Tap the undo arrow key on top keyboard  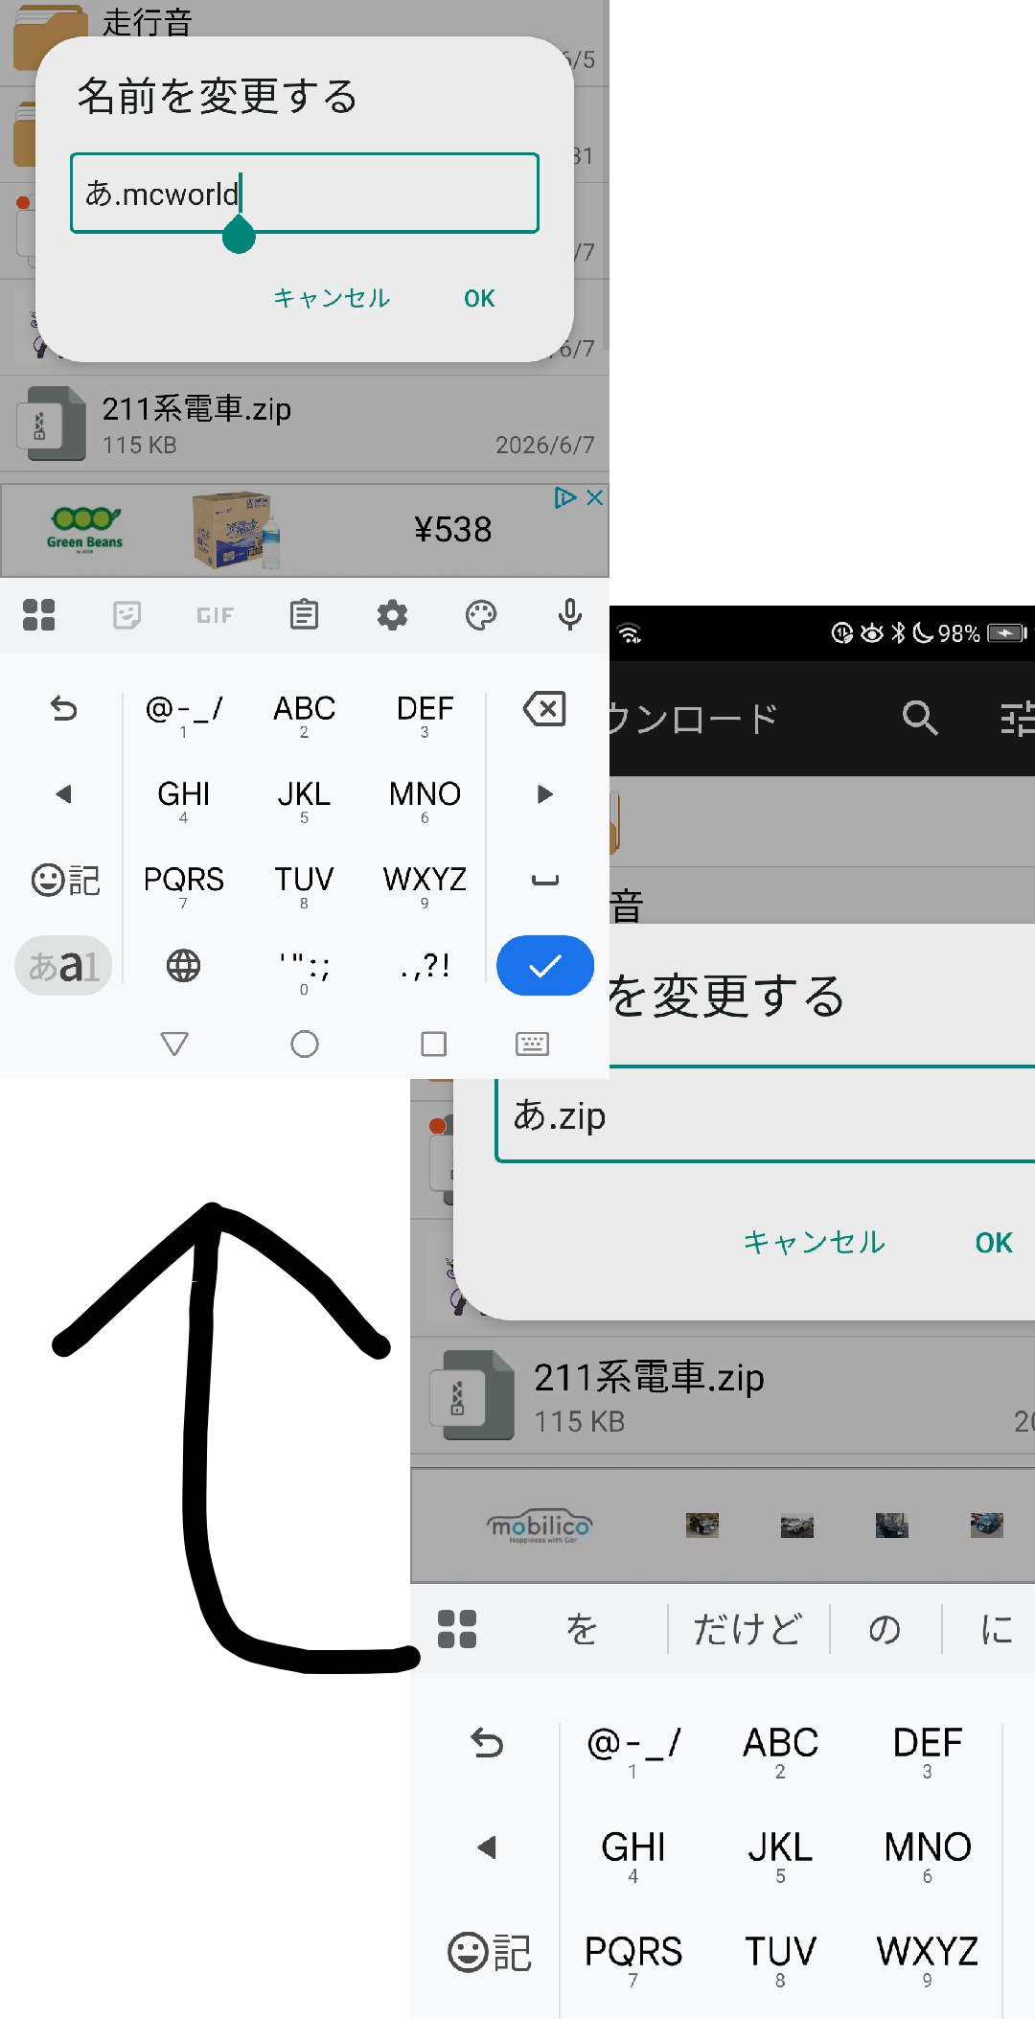(x=63, y=709)
